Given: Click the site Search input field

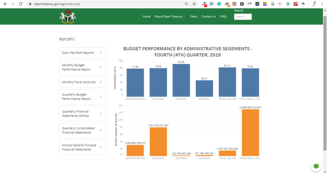Looking at the screenshot, I should click(x=243, y=17).
